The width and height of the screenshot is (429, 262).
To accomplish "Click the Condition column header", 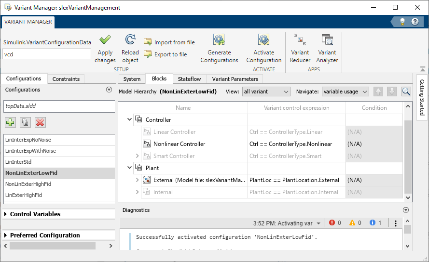I will [x=374, y=107].
